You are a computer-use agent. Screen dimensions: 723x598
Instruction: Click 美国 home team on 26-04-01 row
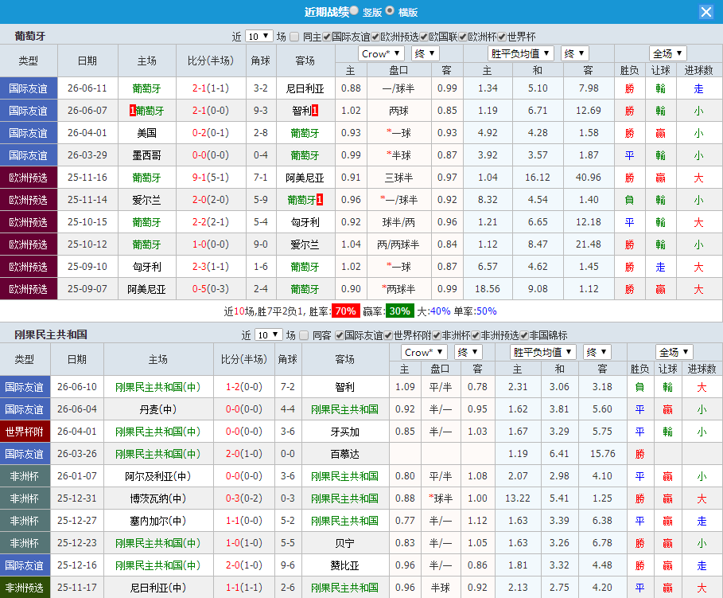(146, 133)
